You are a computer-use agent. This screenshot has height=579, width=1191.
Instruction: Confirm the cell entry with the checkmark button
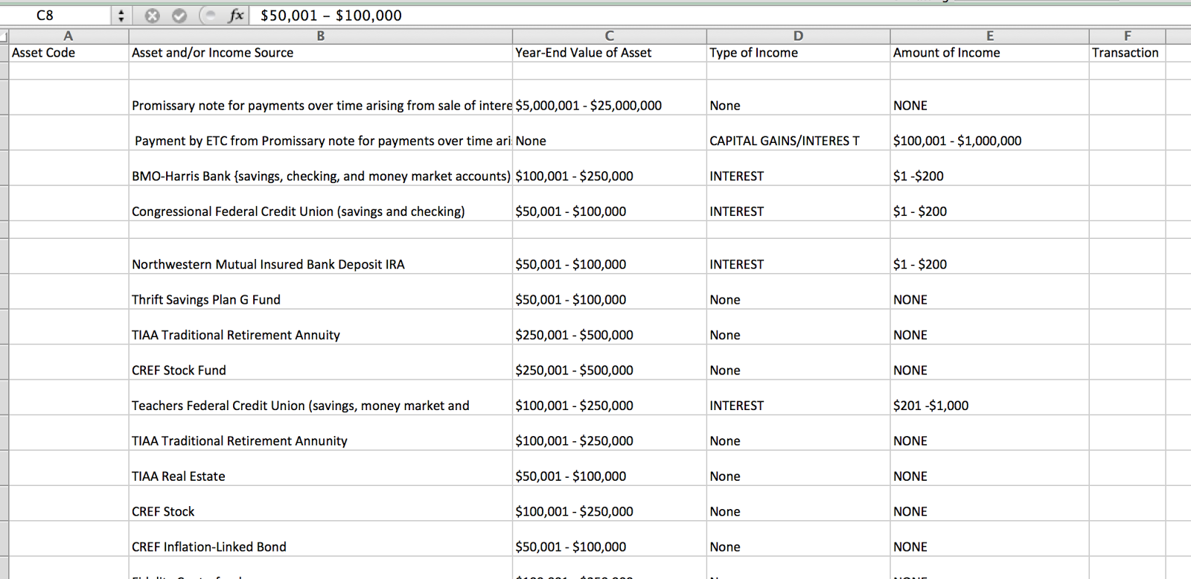179,16
